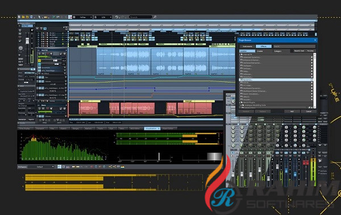Click the track name field in the Track Editor
This screenshot has height=215, width=341.
(27, 26)
